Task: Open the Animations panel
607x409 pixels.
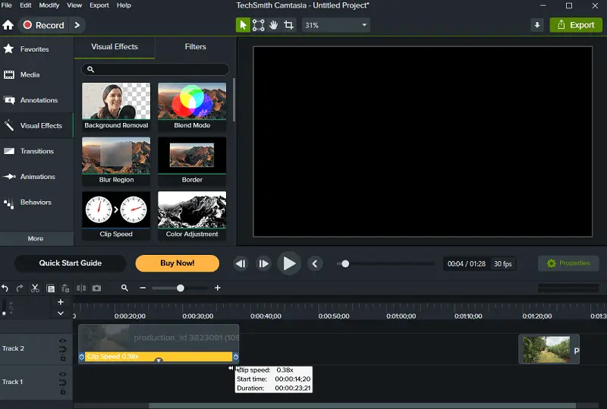Action: (x=36, y=177)
